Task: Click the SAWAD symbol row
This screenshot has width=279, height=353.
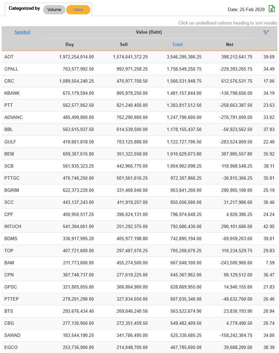Action: pyautogui.click(x=12, y=335)
